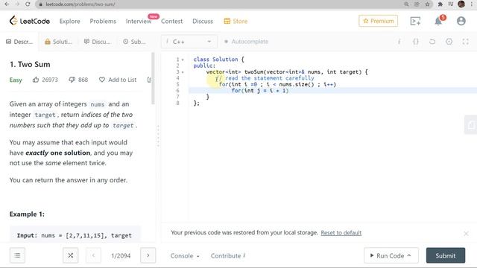Click the Contribute link
This screenshot has width=477, height=268.
tap(228, 256)
